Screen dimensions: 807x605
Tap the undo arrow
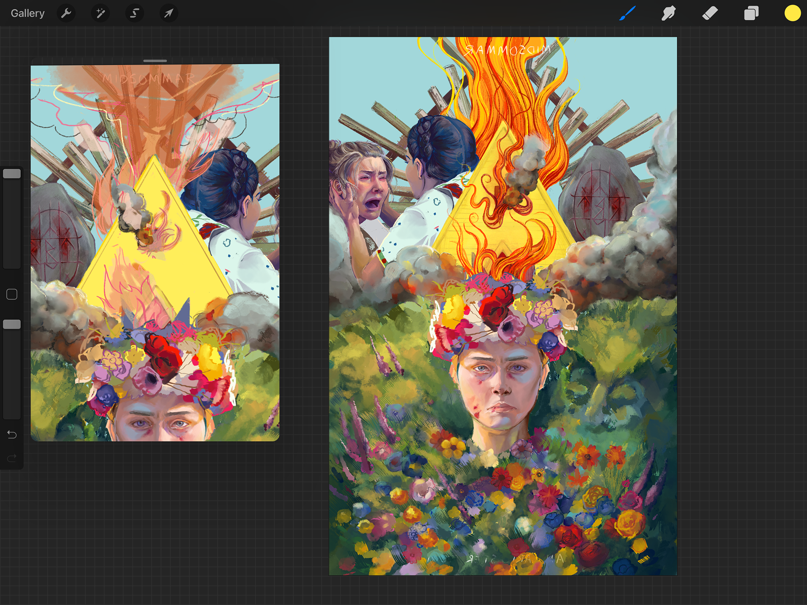(x=12, y=434)
